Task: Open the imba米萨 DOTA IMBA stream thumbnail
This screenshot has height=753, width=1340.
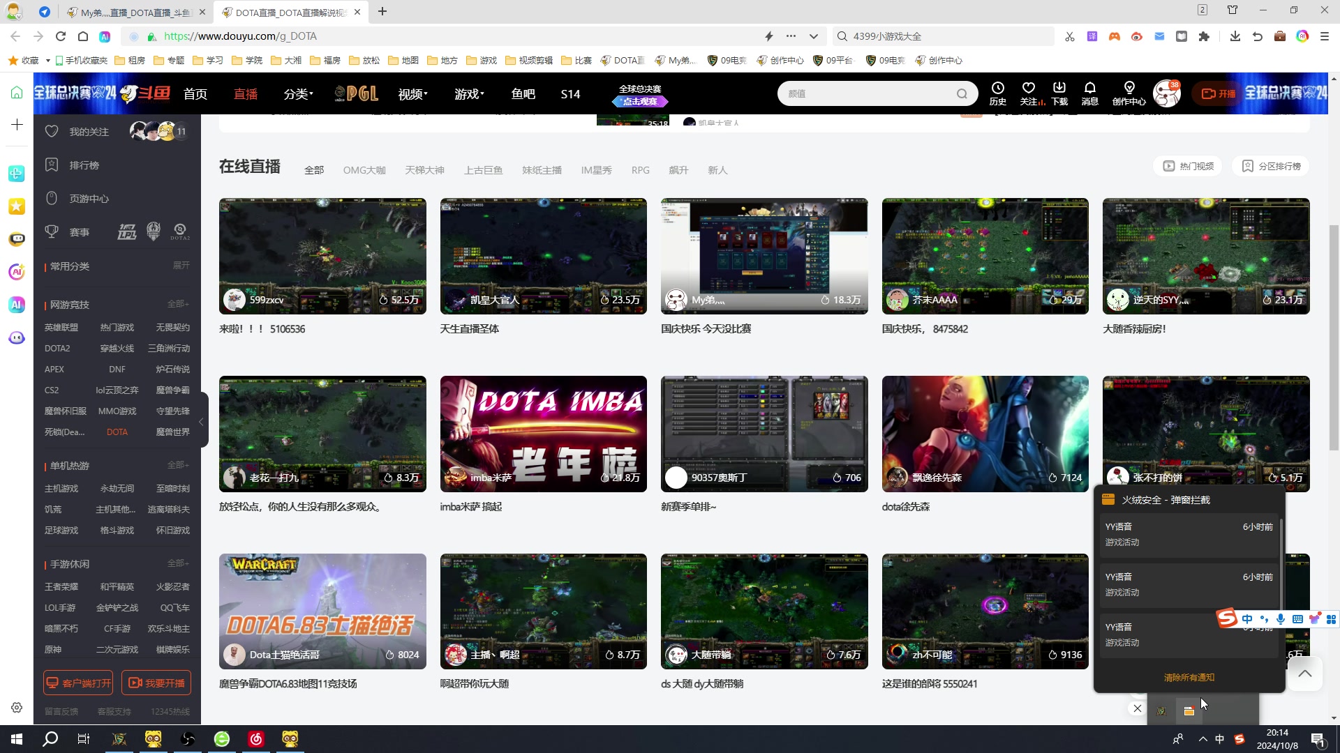Action: (x=543, y=434)
